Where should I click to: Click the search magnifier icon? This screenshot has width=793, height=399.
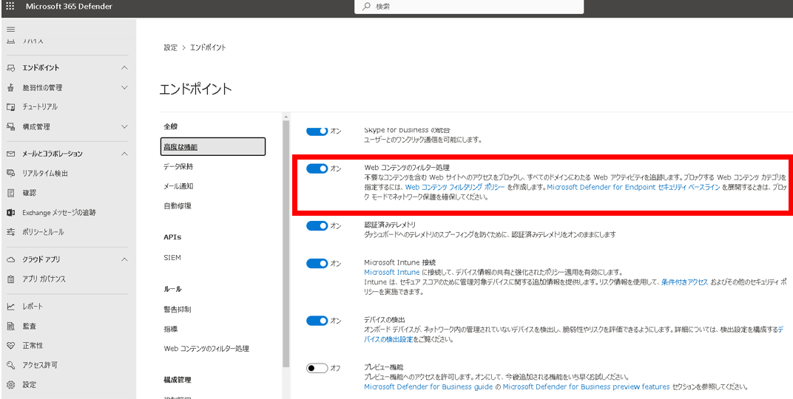(367, 7)
